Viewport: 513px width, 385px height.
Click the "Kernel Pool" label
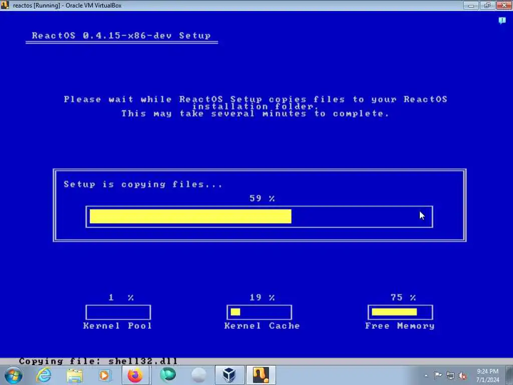click(117, 326)
